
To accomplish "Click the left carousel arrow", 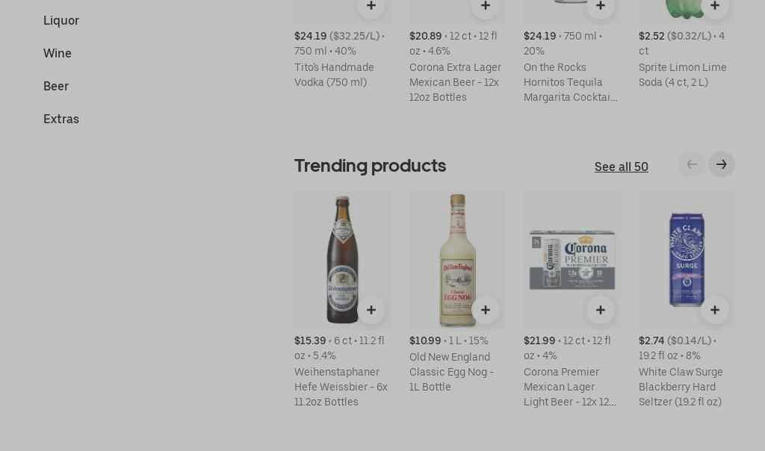I will (692, 164).
